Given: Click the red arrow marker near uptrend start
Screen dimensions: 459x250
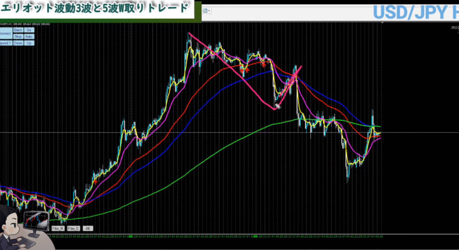Looking at the screenshot, I should point(95,182).
